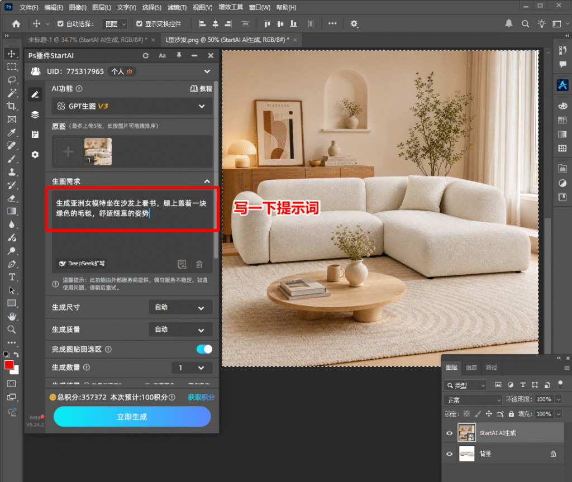Click the 立即生成 button

click(132, 417)
